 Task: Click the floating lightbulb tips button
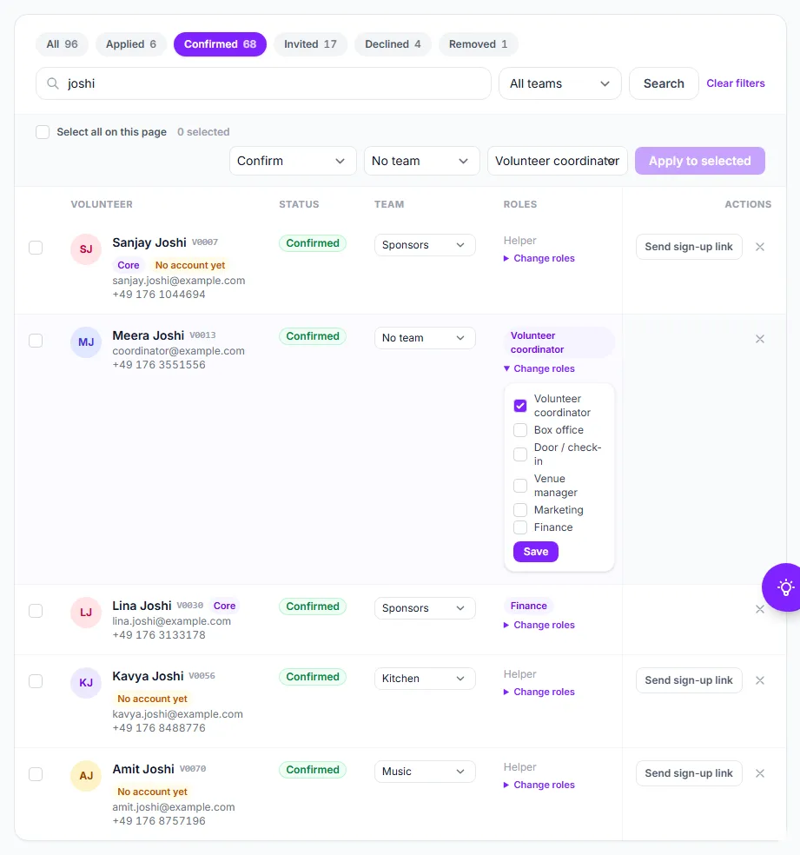(785, 587)
